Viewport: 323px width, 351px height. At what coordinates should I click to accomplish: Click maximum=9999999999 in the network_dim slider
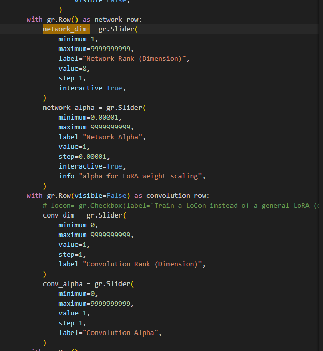tap(95, 49)
